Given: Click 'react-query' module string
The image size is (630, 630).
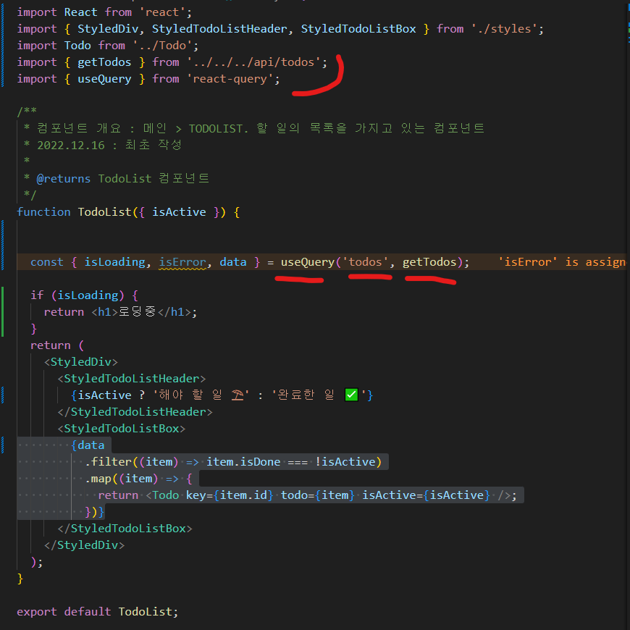Looking at the screenshot, I should (230, 79).
